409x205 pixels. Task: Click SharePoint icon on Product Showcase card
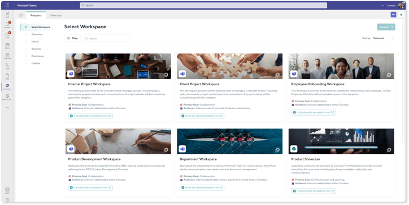(294, 149)
